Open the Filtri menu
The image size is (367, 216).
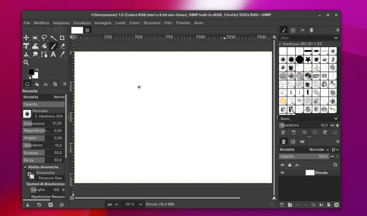(168, 23)
